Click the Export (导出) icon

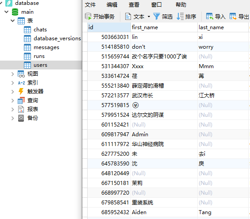tap(233, 16)
